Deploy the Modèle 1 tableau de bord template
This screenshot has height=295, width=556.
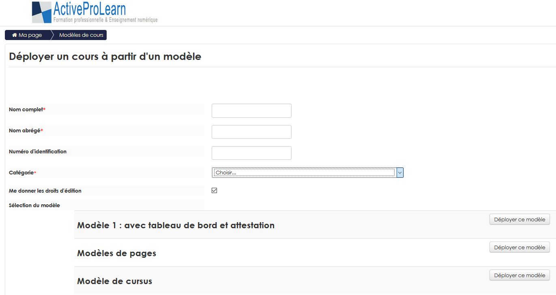[520, 219]
